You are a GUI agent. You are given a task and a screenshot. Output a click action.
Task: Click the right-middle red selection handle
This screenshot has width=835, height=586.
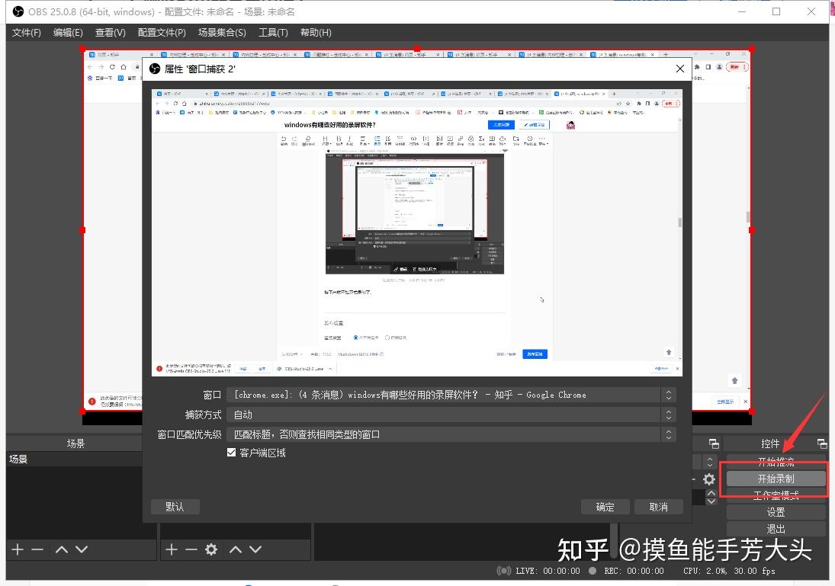[x=751, y=230]
